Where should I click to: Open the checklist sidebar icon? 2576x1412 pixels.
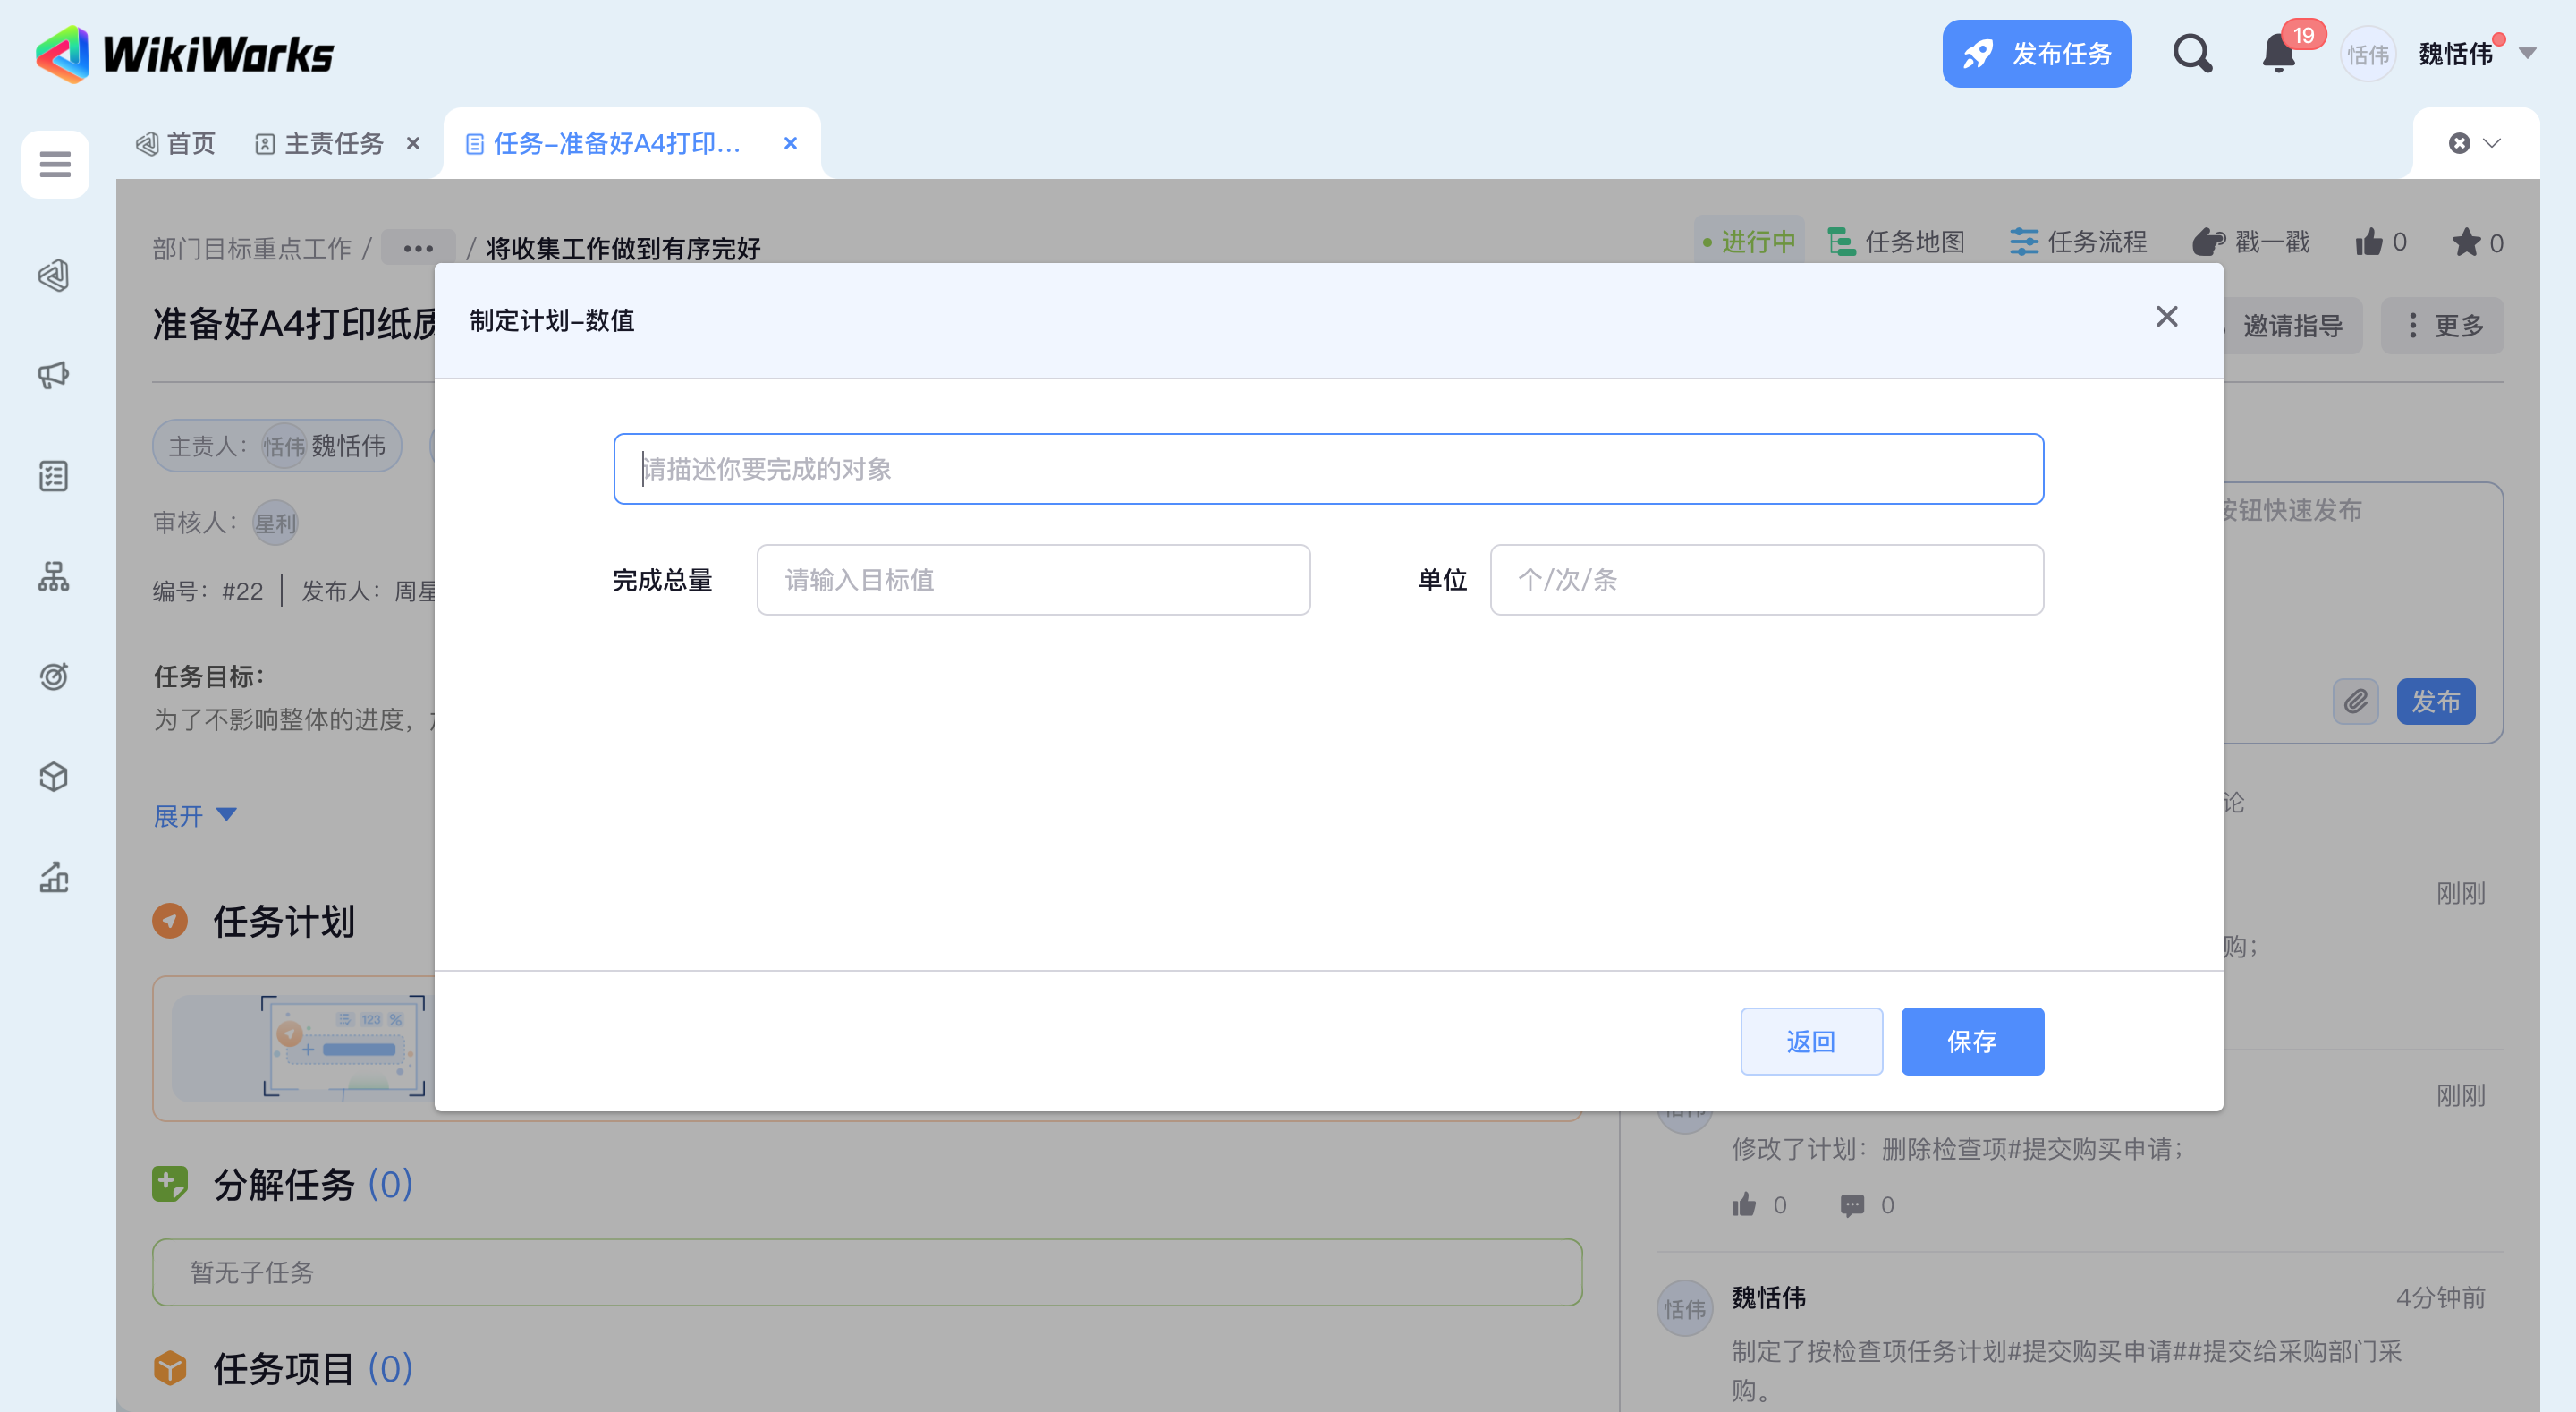54,476
